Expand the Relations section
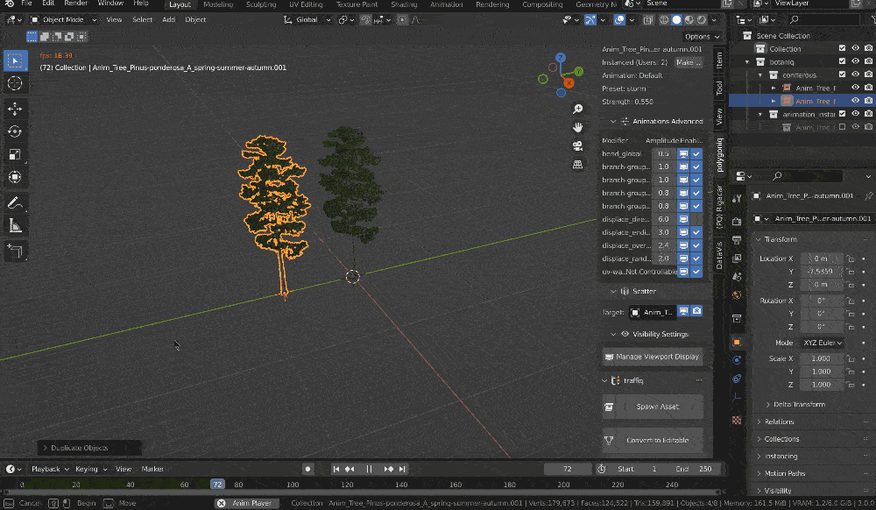 coord(759,421)
